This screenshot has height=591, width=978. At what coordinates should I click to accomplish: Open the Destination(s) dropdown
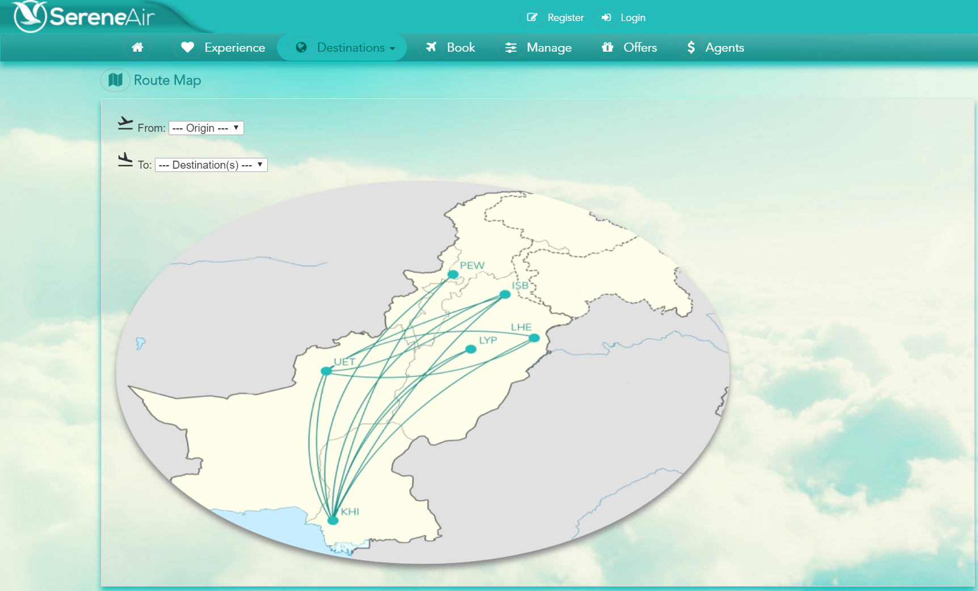pyautogui.click(x=211, y=165)
